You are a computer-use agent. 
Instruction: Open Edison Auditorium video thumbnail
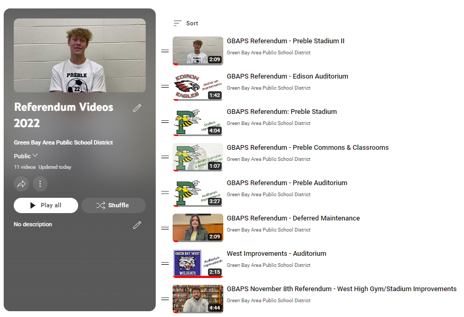(198, 87)
